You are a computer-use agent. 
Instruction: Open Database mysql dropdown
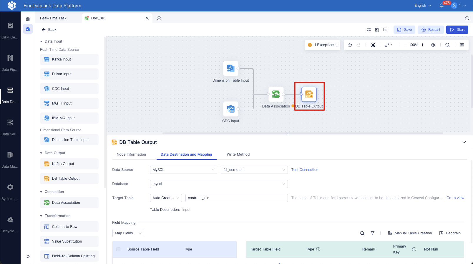tap(219, 184)
